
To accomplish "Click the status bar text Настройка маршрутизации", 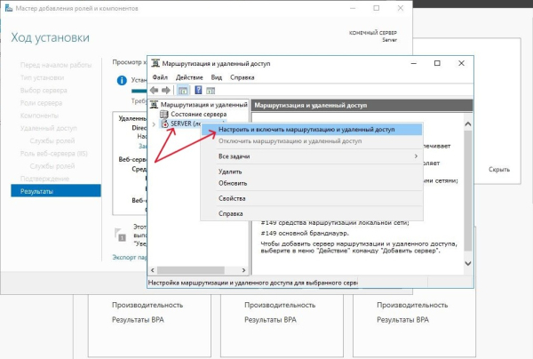I will pyautogui.click(x=252, y=283).
